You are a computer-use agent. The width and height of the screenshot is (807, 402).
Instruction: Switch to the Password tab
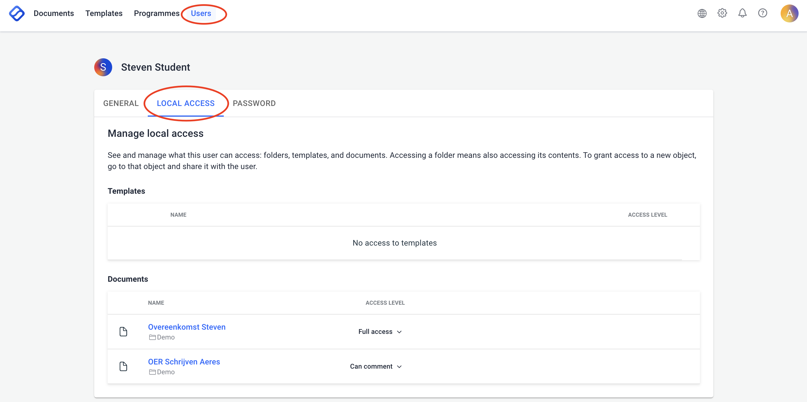click(254, 103)
